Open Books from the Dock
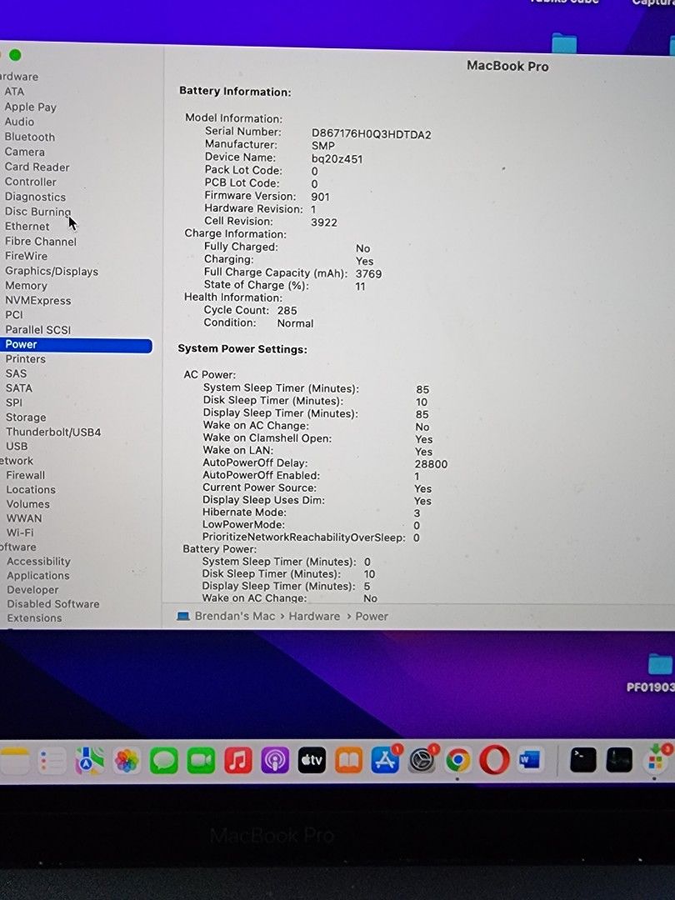Screen dimensions: 675x900 [349, 761]
